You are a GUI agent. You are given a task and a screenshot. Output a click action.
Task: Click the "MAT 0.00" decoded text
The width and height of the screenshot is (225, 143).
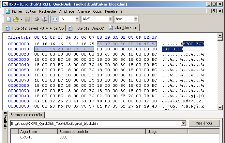[172, 49]
